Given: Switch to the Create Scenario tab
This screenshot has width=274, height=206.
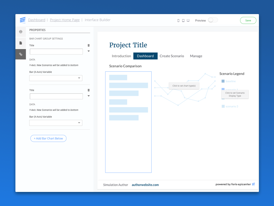Looking at the screenshot, I should click(x=172, y=56).
